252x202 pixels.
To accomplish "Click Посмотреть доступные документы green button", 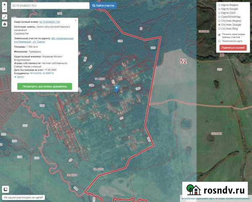I will [x=44, y=86].
